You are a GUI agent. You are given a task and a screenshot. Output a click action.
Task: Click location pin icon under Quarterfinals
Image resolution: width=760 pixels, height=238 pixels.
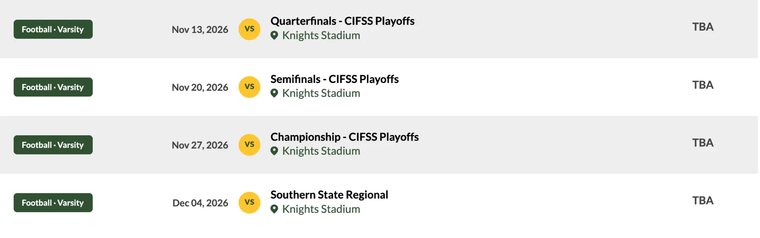pyautogui.click(x=274, y=36)
